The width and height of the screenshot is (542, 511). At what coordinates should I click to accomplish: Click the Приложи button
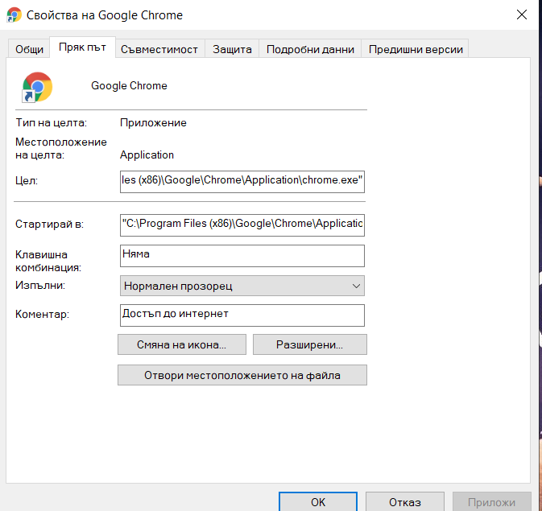(491, 501)
